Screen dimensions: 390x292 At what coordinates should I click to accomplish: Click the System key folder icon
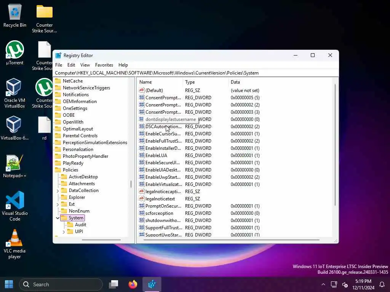coord(64,218)
